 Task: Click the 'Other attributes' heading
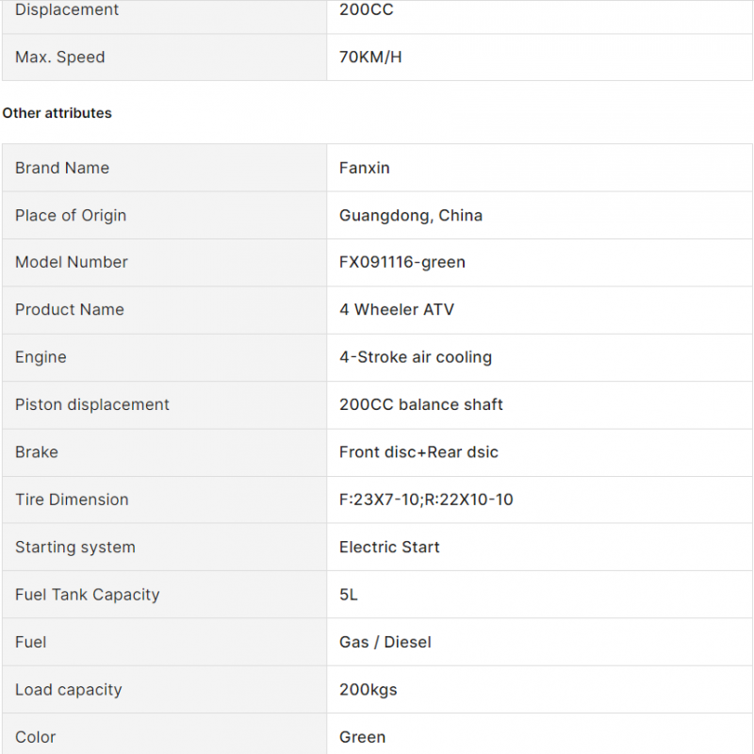pos(57,113)
